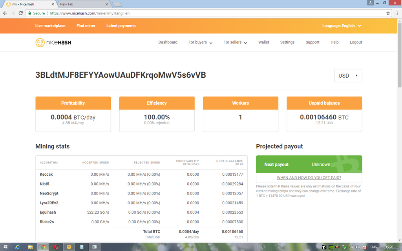Click the taskbar clock showing 15:20
Image resolution: width=402 pixels, height=251 pixels.
(x=389, y=247)
